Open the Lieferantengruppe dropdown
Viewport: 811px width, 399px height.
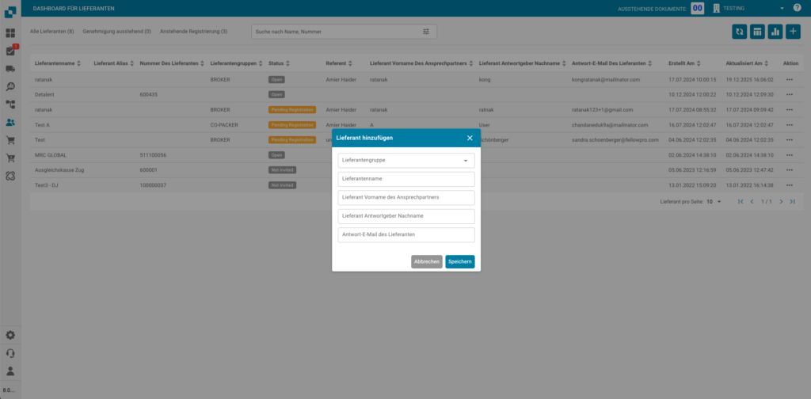pos(405,161)
